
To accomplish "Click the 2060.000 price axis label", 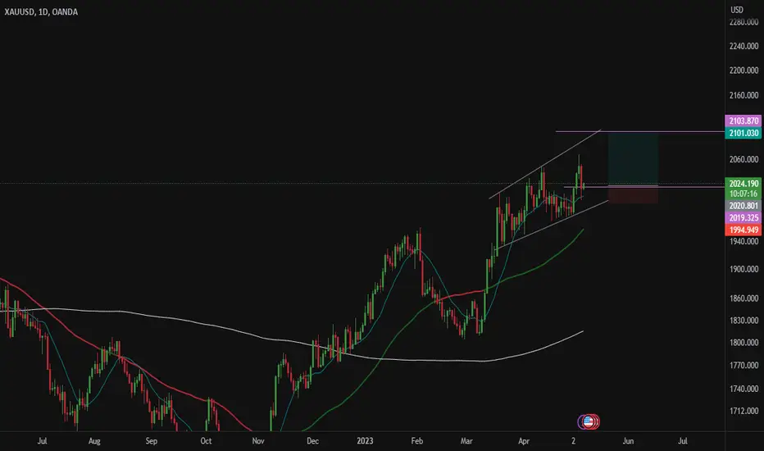I will click(x=744, y=159).
